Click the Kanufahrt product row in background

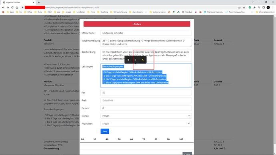point(48,44)
